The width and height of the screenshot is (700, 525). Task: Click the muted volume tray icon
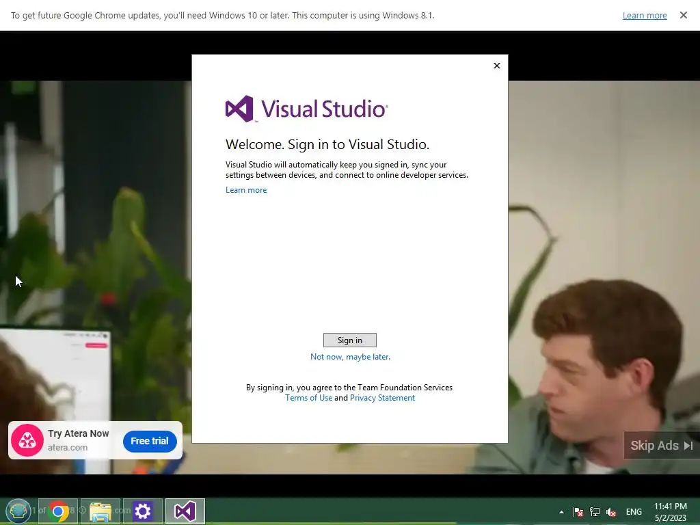pyautogui.click(x=611, y=512)
